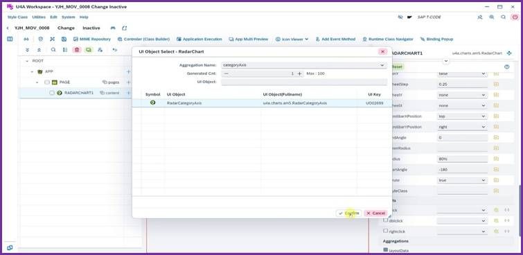523x255 pixels.
Task: Click the help icon in properties panel
Action: 507,67
